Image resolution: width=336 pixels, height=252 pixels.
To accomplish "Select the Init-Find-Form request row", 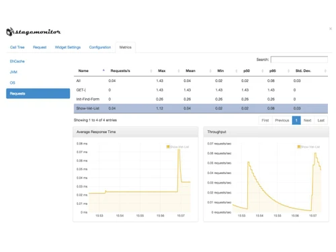I will [201, 99].
